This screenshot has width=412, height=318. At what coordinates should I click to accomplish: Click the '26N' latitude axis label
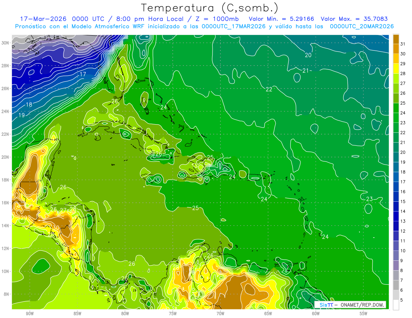coord(5,89)
